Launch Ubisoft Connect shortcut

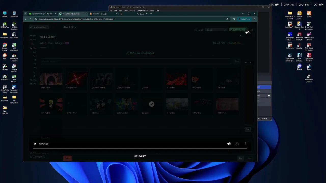(x=14, y=68)
